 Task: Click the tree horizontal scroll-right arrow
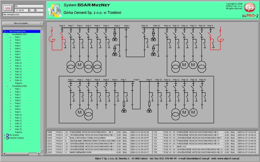coord(38,154)
